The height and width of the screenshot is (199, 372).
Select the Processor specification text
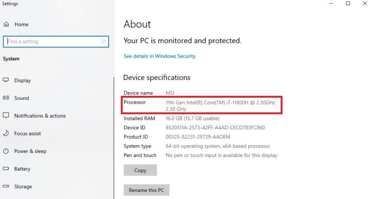(222, 102)
